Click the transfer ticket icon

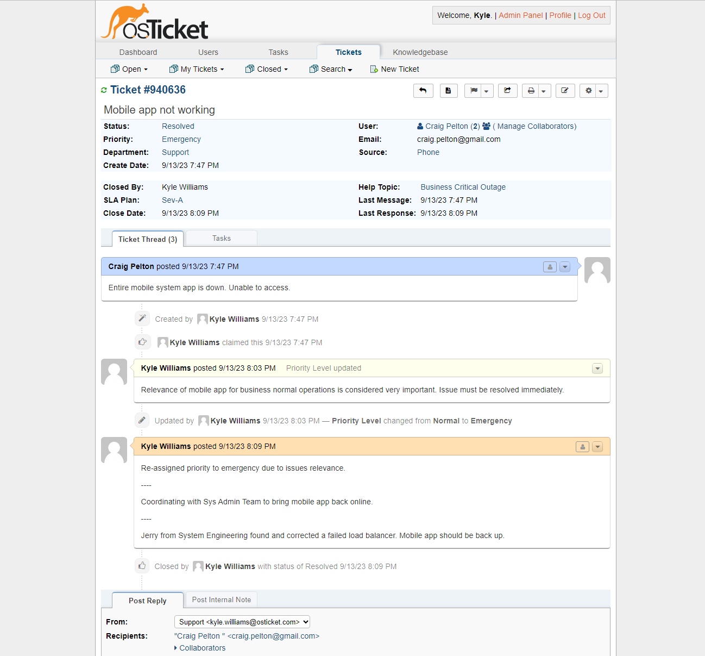[x=507, y=90]
